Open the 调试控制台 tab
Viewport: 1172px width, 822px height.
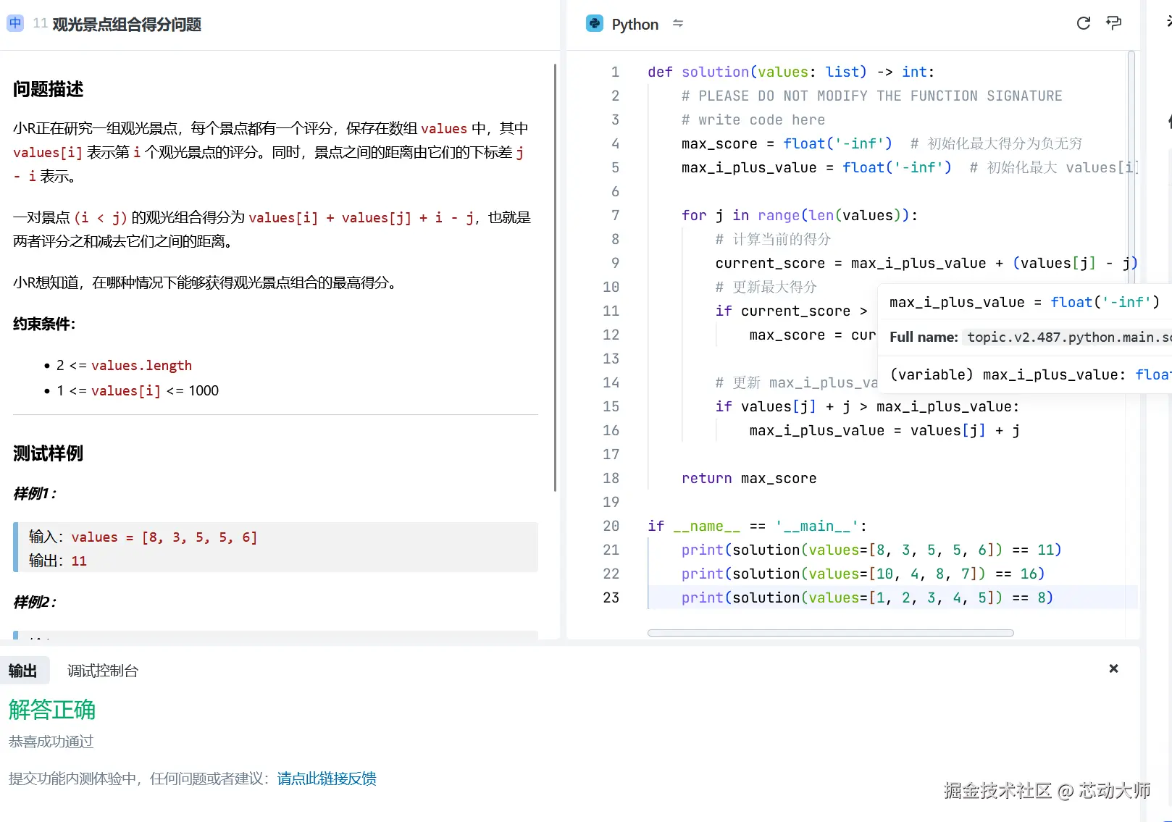pos(102,671)
